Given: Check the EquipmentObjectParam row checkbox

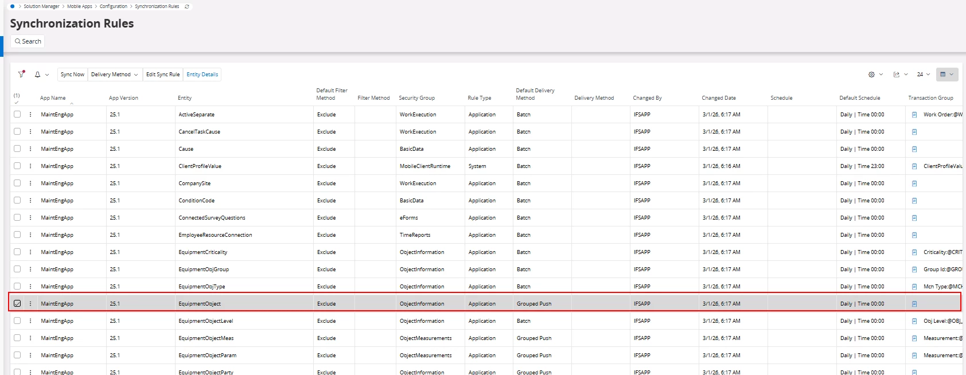Looking at the screenshot, I should click(x=17, y=355).
